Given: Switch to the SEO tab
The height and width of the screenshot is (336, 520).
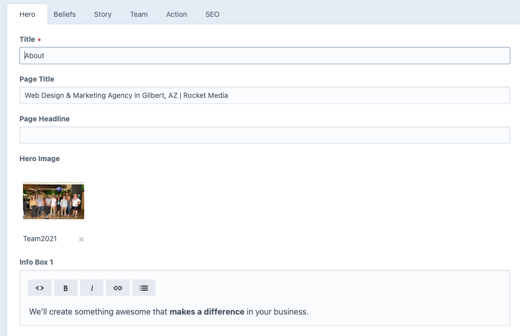Looking at the screenshot, I should tap(212, 14).
